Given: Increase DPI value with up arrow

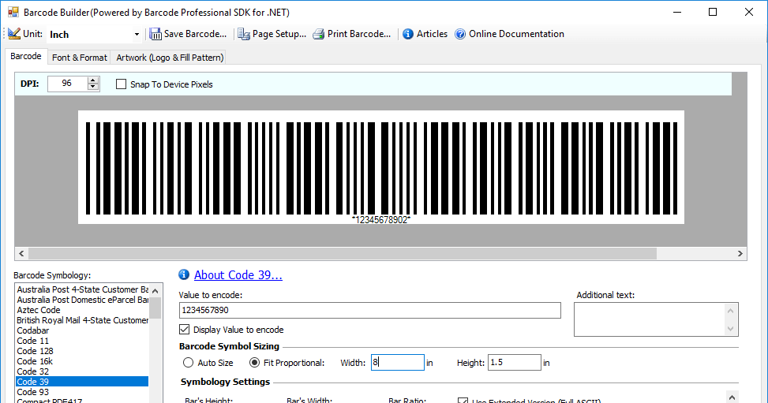Looking at the screenshot, I should 93,80.
